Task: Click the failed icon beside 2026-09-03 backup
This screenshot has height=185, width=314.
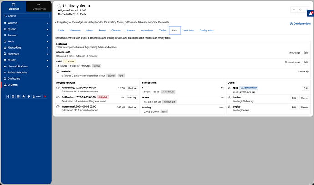Action: tap(58, 97)
